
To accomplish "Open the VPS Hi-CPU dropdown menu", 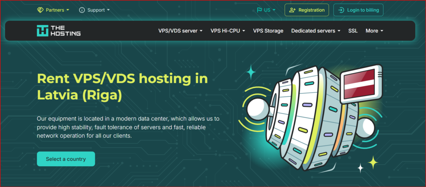I will point(228,31).
